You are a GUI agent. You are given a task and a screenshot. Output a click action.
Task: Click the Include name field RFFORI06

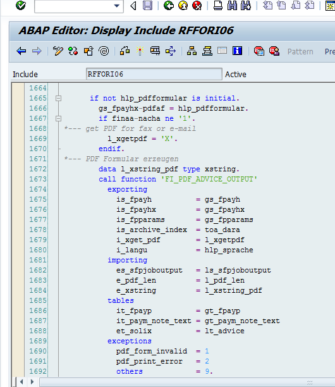(x=154, y=74)
